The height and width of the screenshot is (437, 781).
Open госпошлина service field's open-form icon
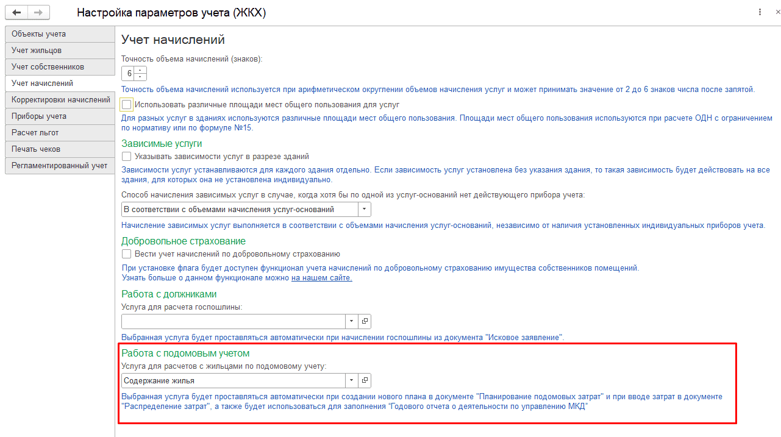pos(365,321)
